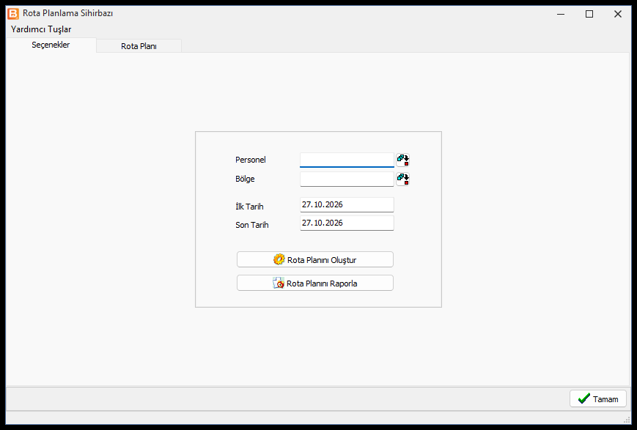Click the Son Tarih label
The height and width of the screenshot is (430, 637).
(252, 225)
